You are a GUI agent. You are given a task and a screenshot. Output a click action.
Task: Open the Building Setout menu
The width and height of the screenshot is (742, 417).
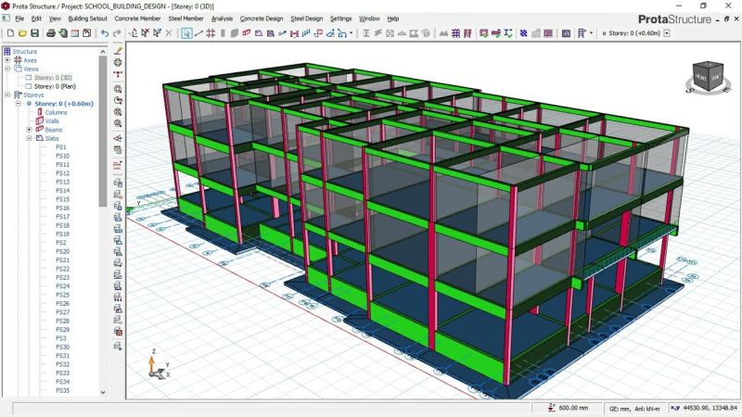coord(89,19)
